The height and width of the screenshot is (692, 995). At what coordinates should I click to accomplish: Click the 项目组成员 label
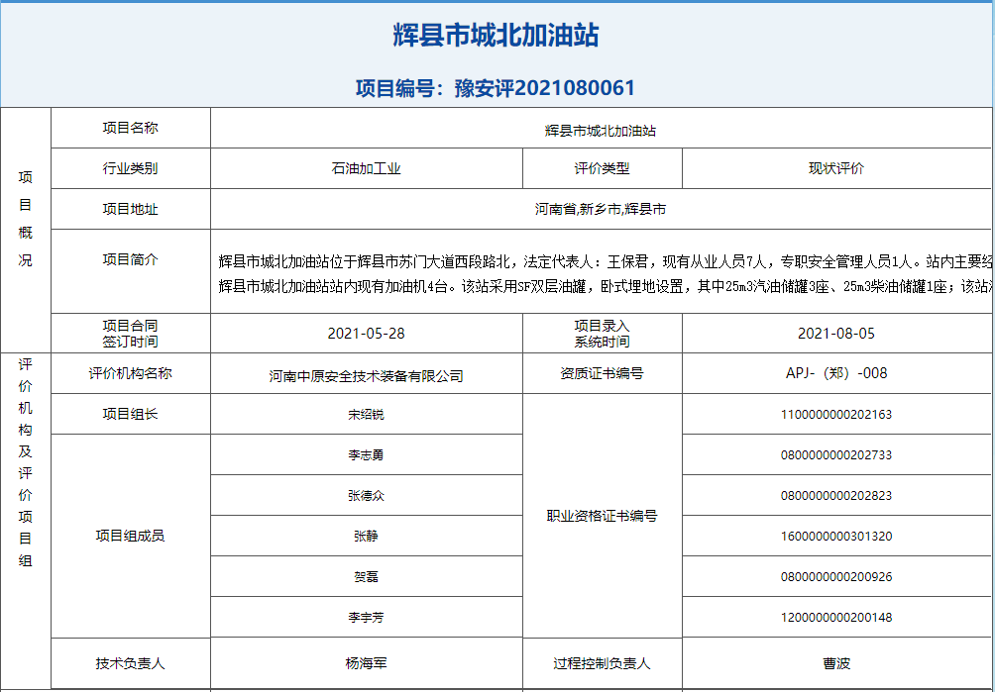(x=130, y=537)
